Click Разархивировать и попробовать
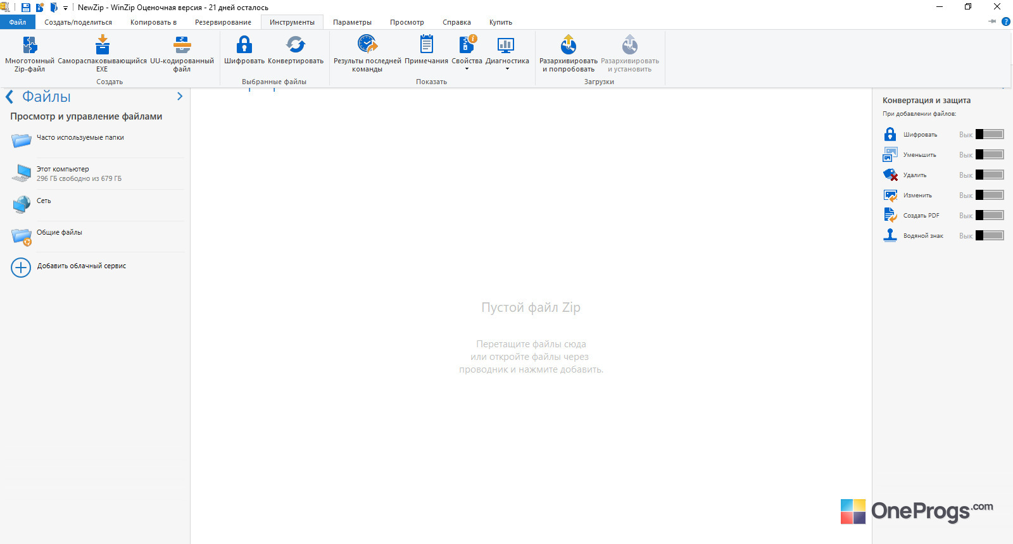Viewport: 1013px width, 544px height. [569, 54]
